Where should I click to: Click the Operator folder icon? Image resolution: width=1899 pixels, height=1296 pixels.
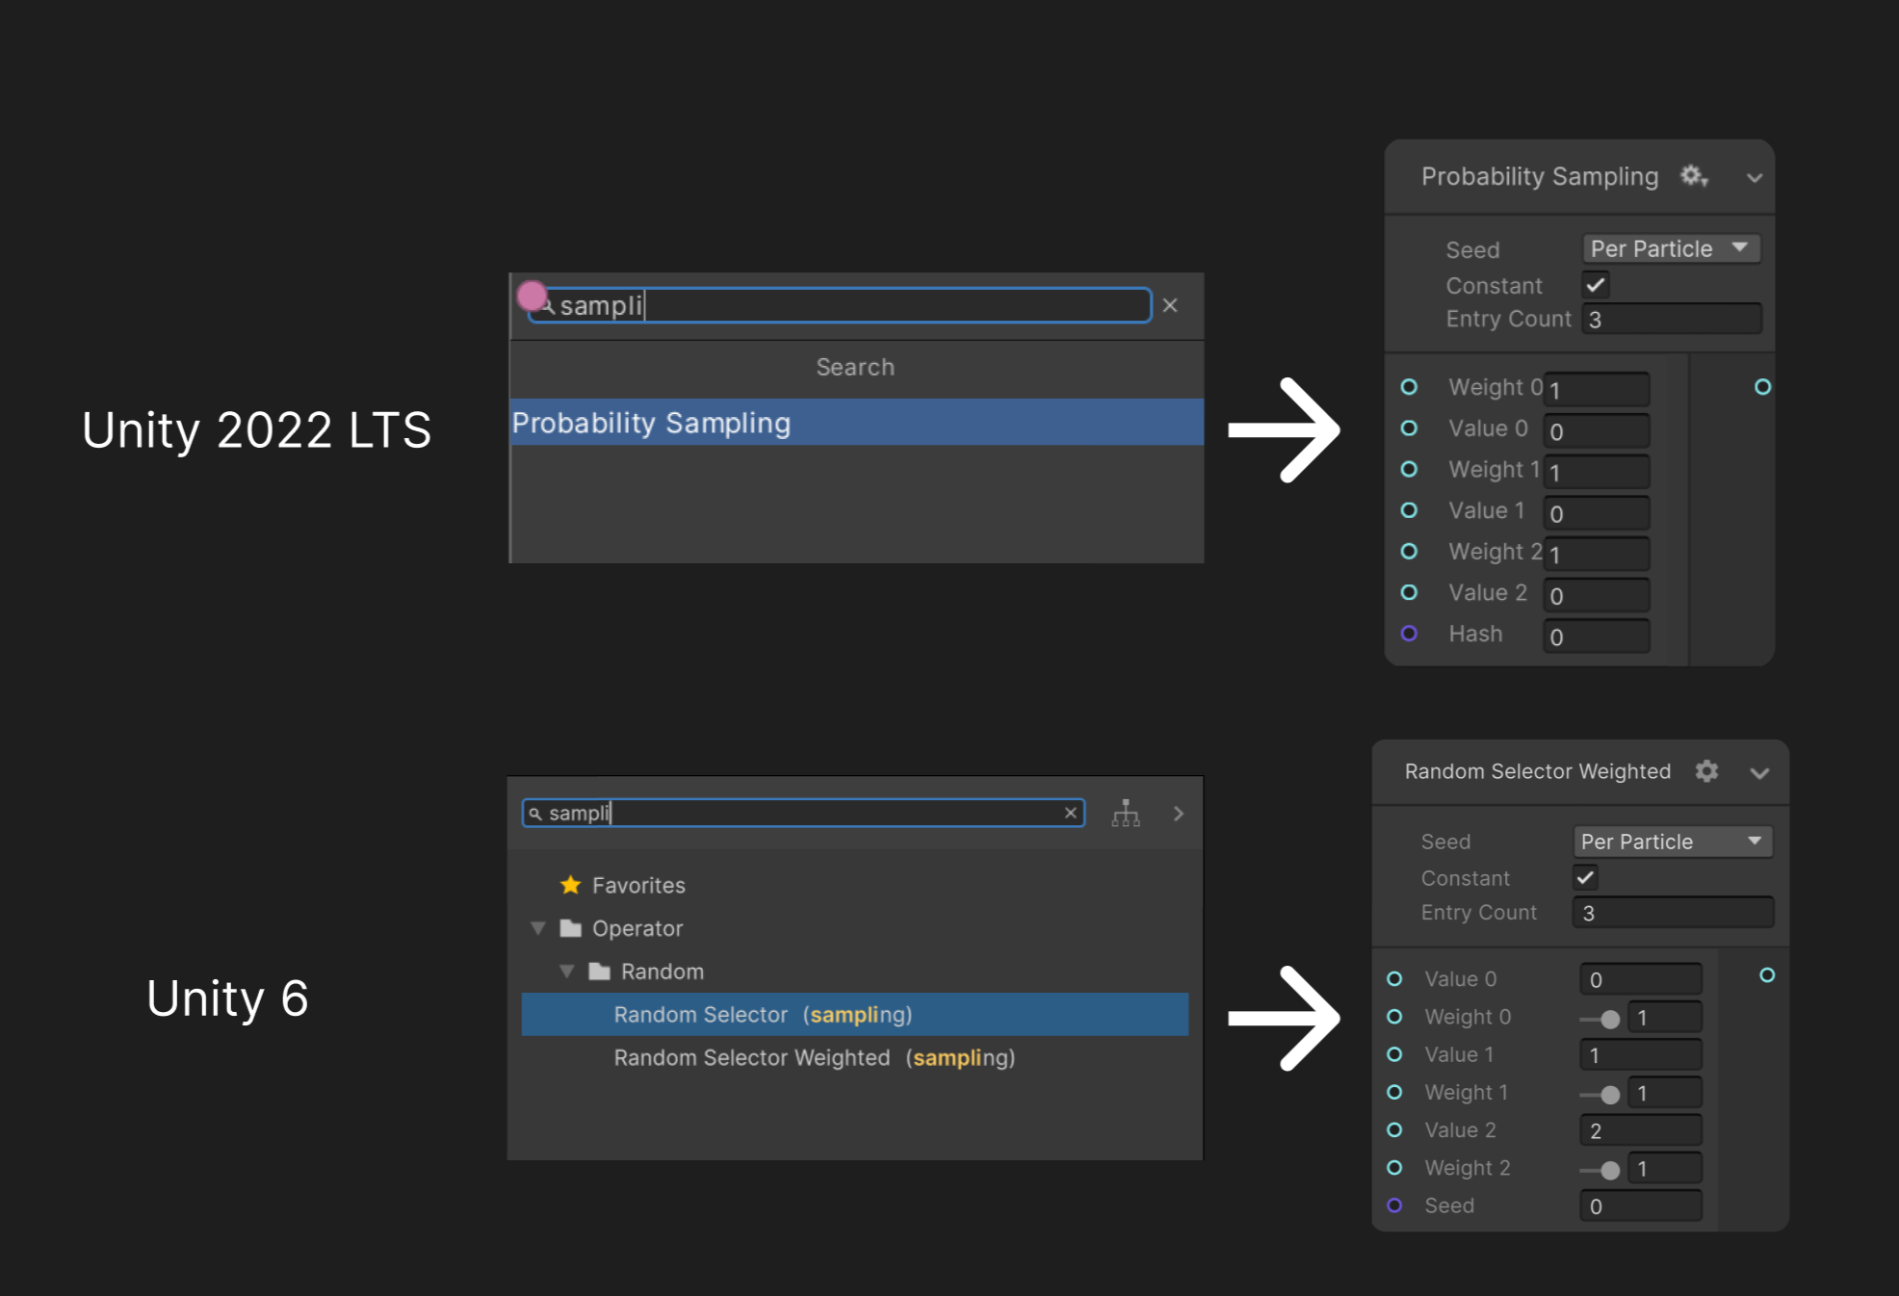(568, 928)
